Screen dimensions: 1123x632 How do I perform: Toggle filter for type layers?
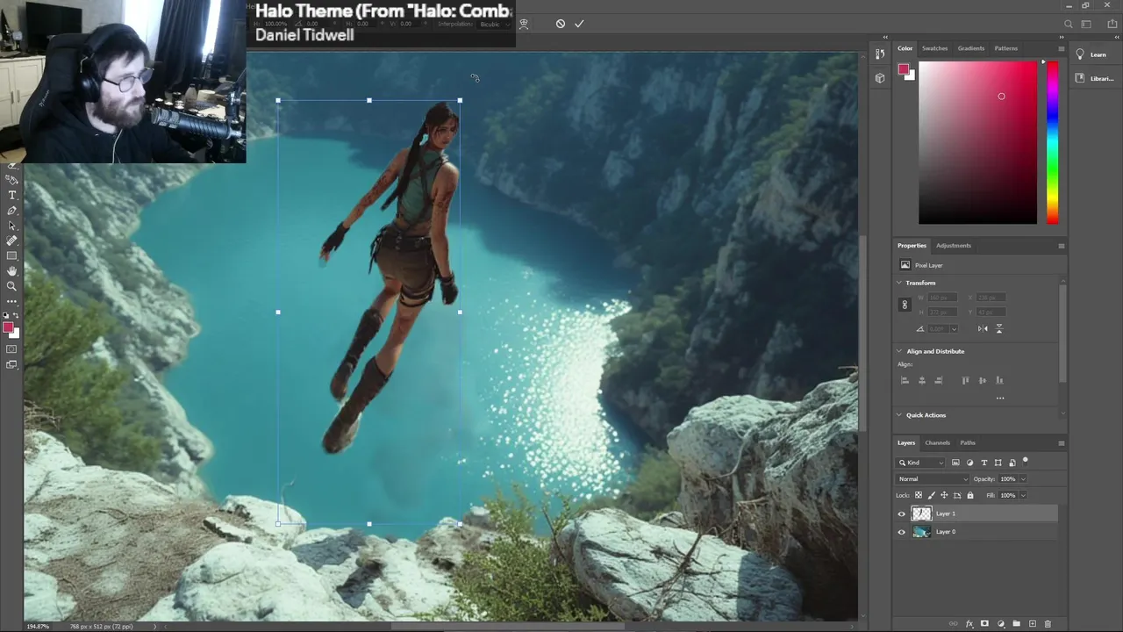[984, 463]
